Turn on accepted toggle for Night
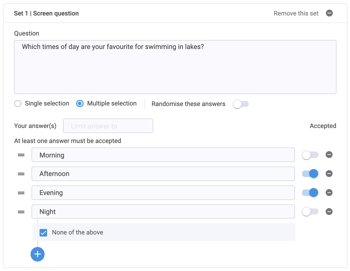The width and height of the screenshot is (350, 271). 310,212
